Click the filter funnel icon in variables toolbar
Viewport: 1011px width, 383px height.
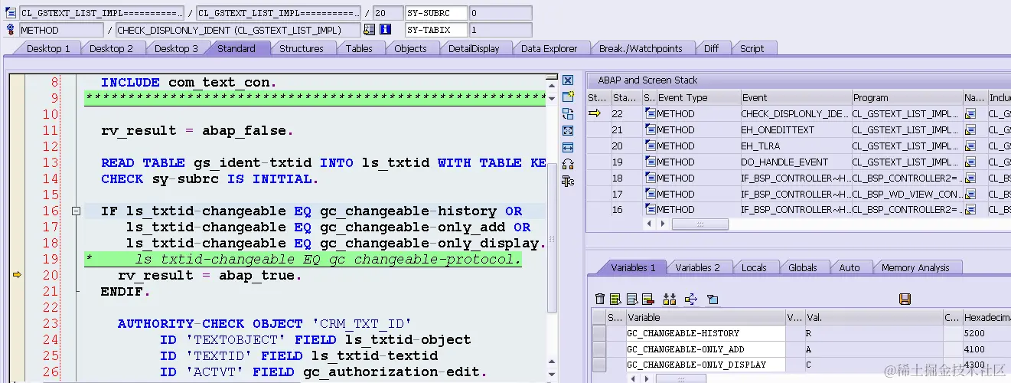(x=713, y=299)
